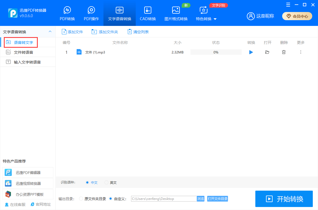Choose 原文件夹目录 as the output directory
Image resolution: width=318 pixels, height=210 pixels.
pyautogui.click(x=81, y=199)
